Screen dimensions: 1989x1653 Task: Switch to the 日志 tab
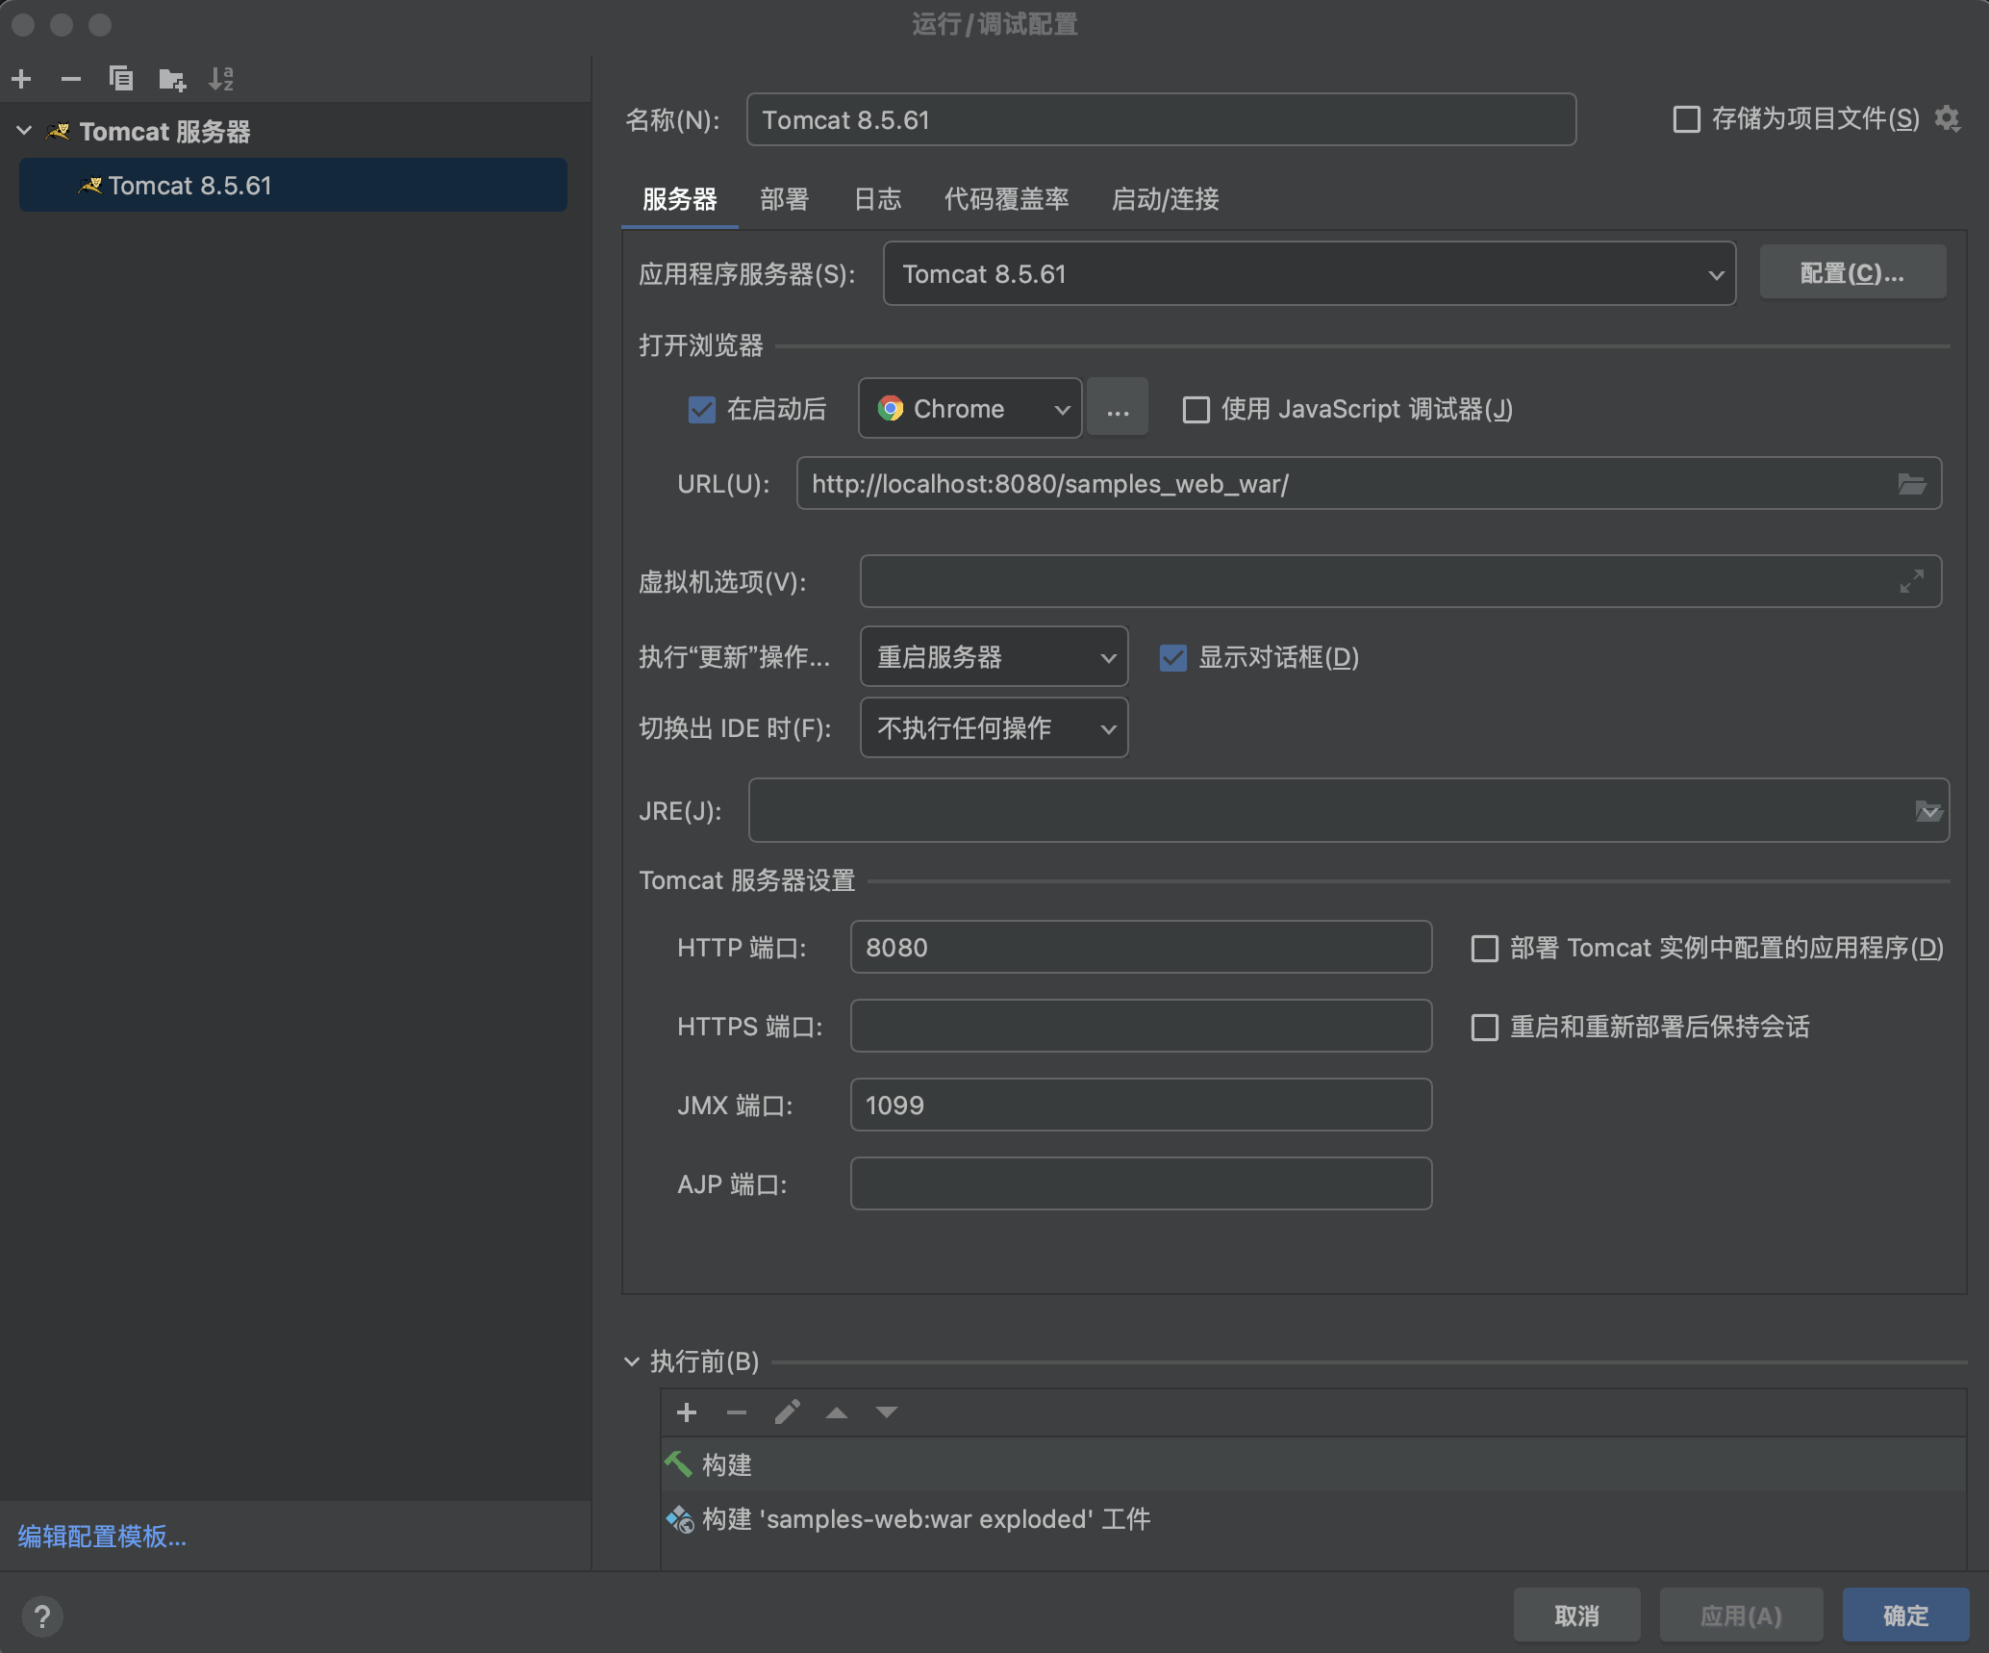click(x=877, y=199)
